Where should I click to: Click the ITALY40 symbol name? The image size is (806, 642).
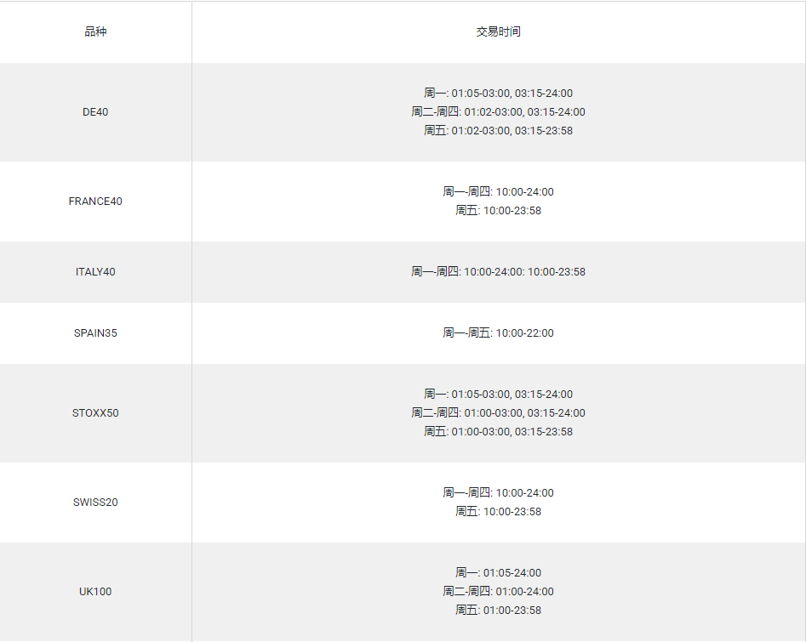[x=95, y=272]
